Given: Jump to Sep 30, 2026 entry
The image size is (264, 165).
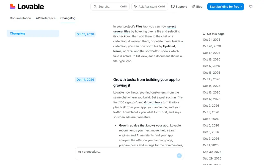Looking at the screenshot, I should point(212,152).
